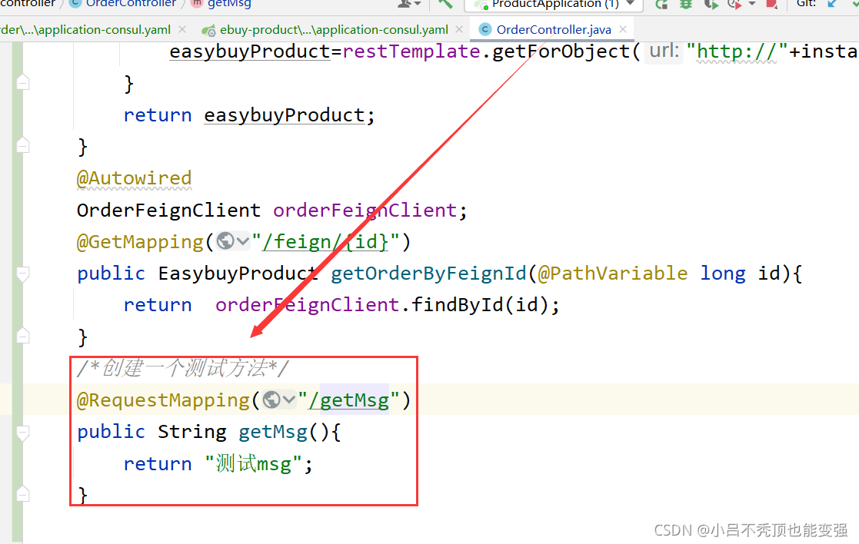
Task: Close the OrderController.java tab
Action: [x=623, y=29]
